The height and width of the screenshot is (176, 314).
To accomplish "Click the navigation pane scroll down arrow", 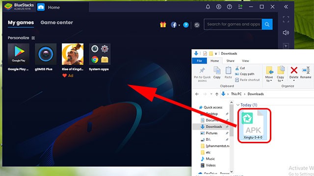I will [232, 172].
